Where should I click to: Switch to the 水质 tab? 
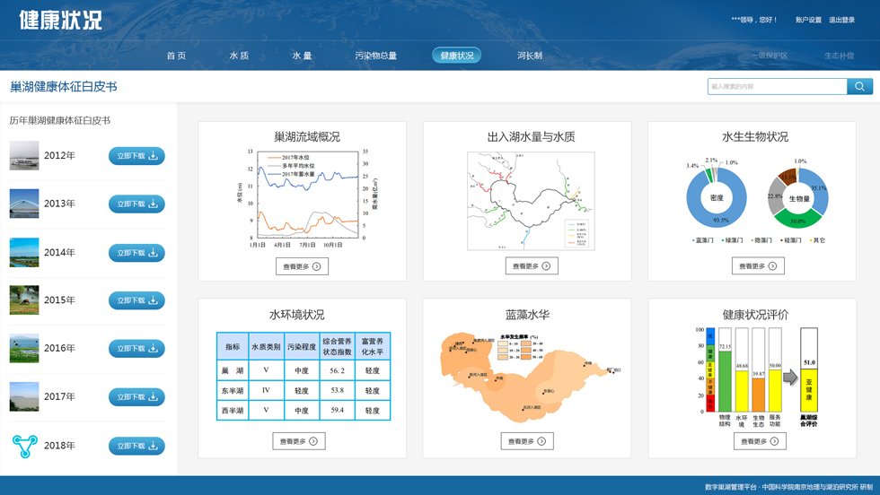(x=239, y=56)
